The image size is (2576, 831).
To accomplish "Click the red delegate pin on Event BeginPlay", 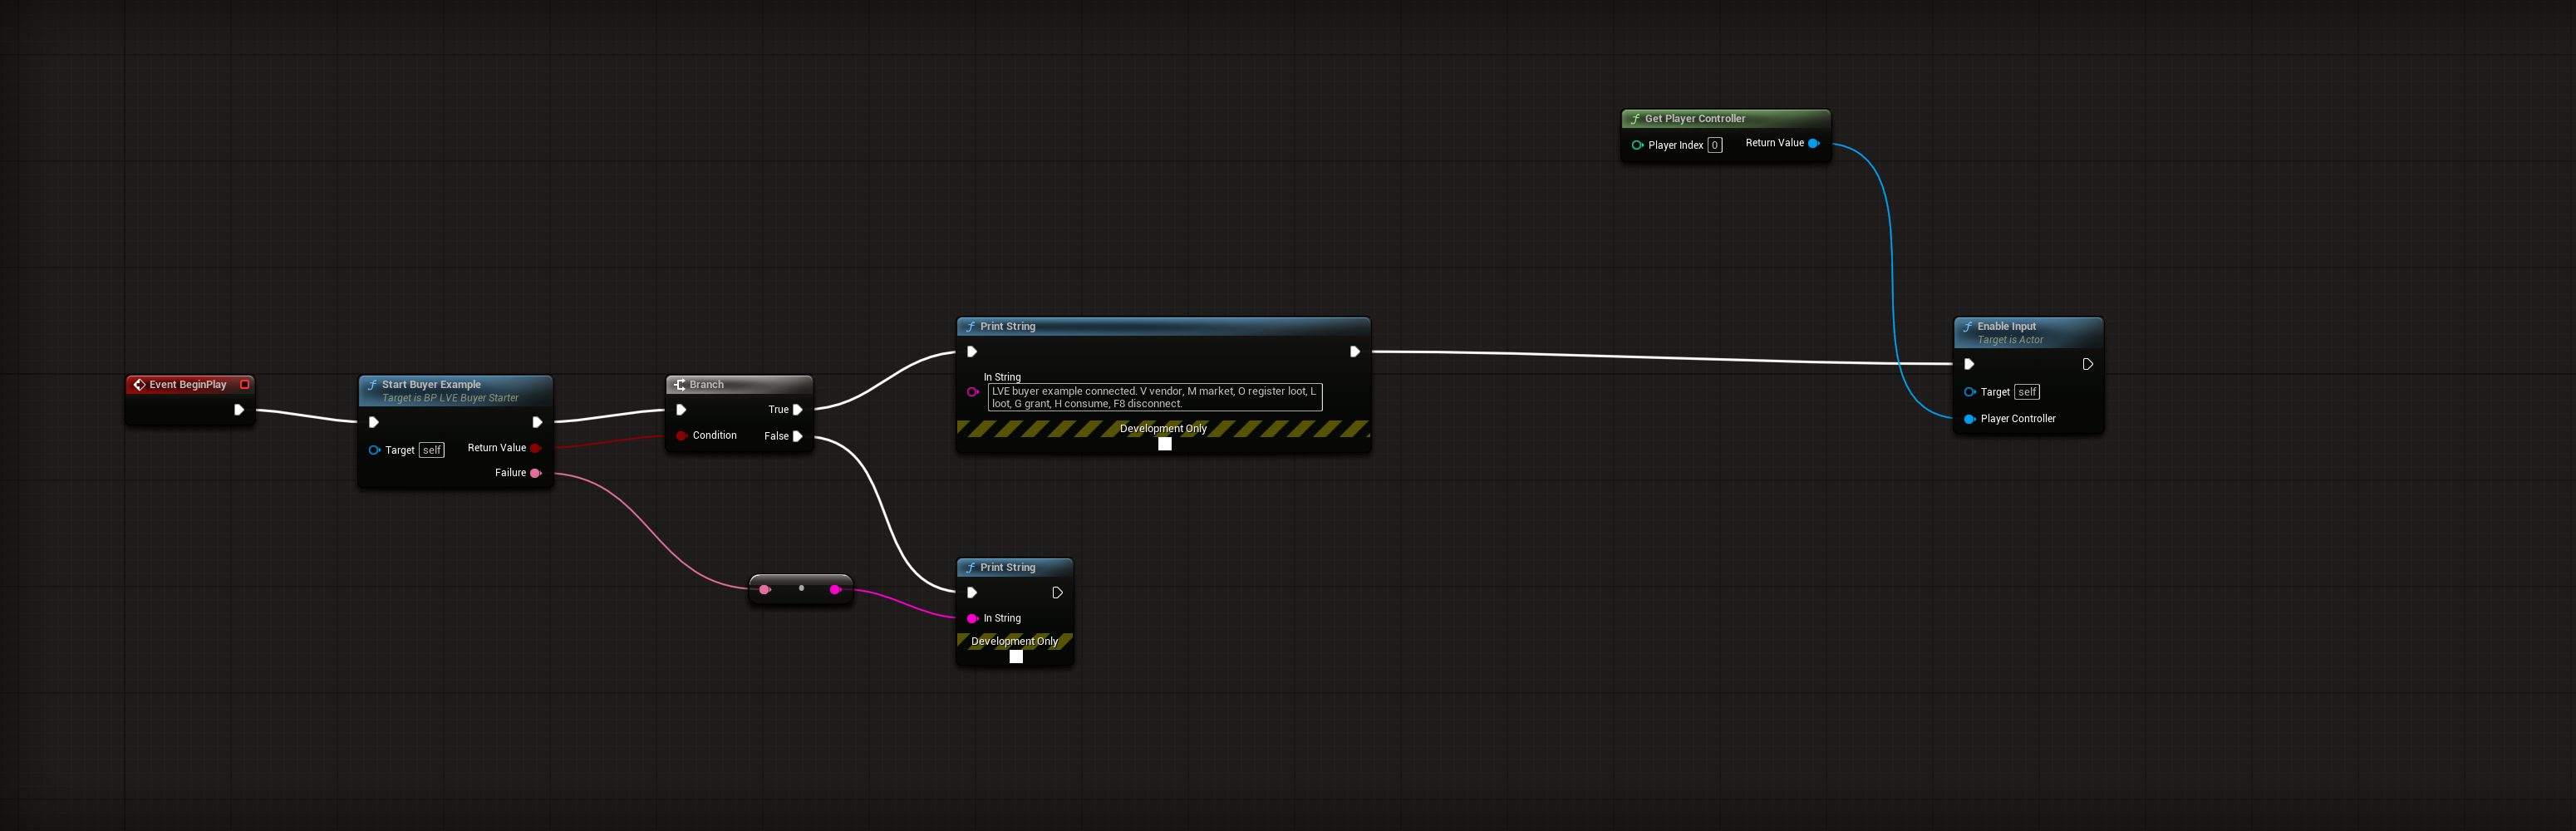I will (244, 385).
